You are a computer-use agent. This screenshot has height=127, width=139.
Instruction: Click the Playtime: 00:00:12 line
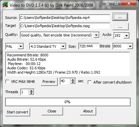coord(24,64)
